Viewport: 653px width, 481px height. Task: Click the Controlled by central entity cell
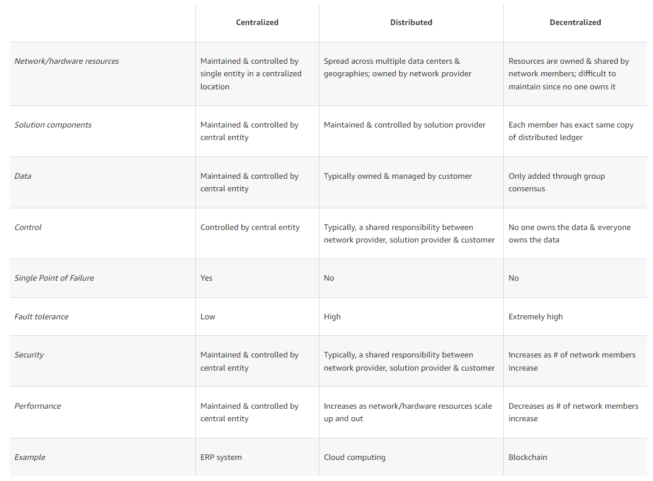(250, 227)
